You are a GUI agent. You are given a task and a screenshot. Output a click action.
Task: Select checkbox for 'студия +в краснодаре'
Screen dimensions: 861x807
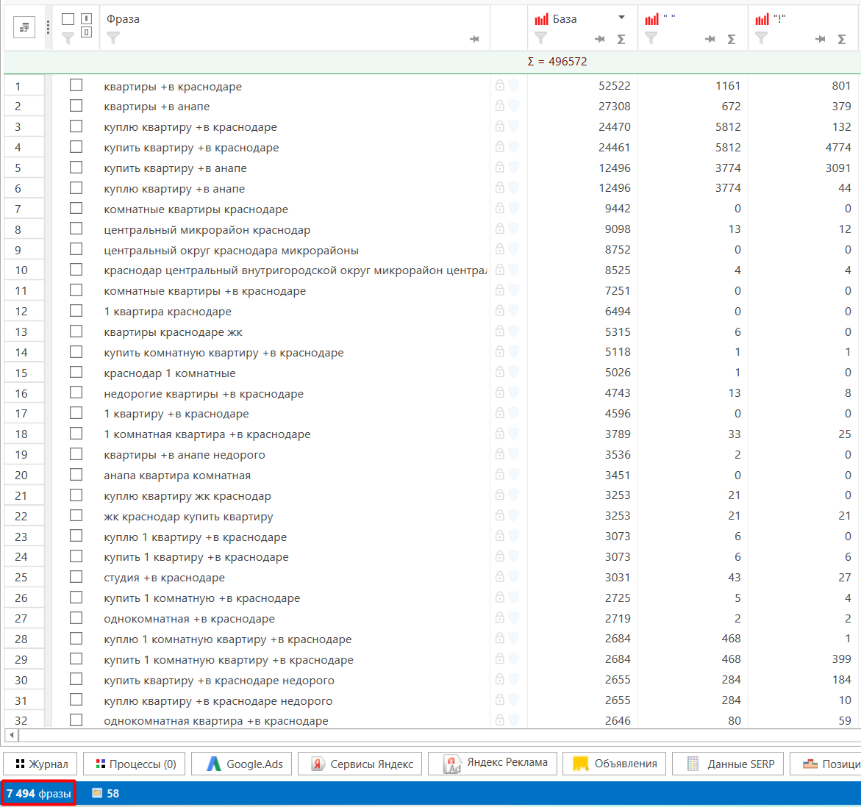tap(76, 577)
